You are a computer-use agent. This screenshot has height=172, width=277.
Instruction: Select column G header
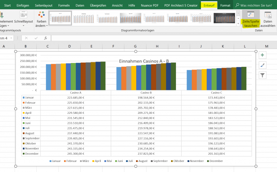click(135, 46)
